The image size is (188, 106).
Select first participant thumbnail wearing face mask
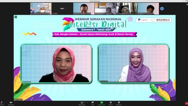click(x=41, y=9)
